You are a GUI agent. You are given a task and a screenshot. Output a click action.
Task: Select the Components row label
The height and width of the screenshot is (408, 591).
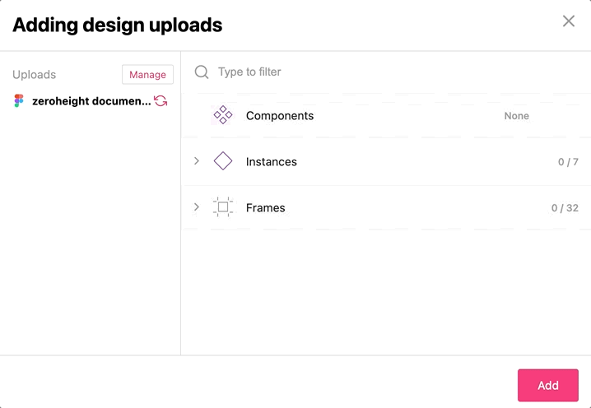(x=280, y=116)
